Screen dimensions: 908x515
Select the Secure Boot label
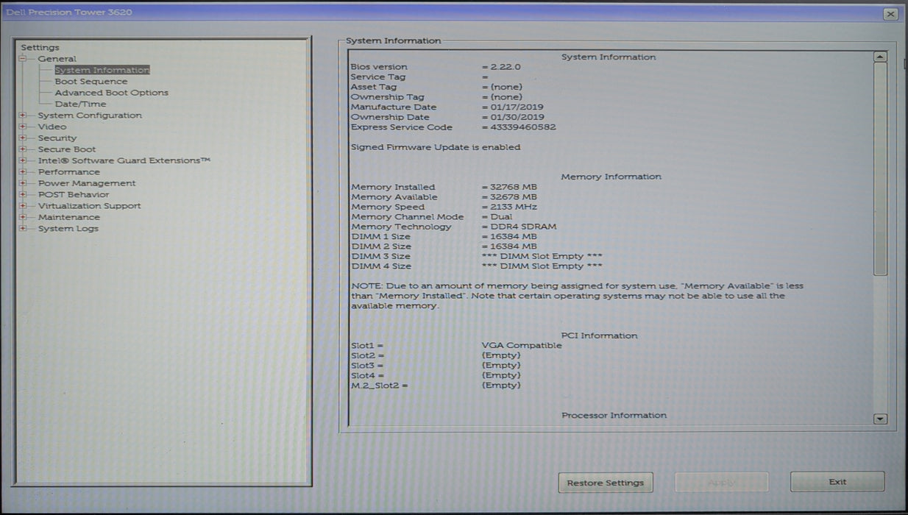[67, 149]
